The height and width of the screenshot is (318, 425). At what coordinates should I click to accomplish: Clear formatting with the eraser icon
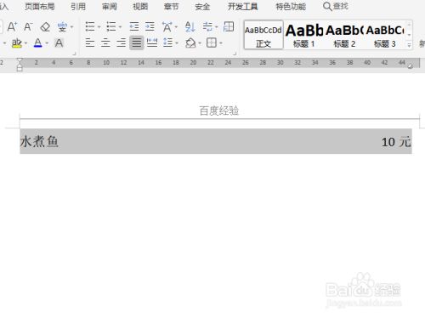tap(45, 27)
